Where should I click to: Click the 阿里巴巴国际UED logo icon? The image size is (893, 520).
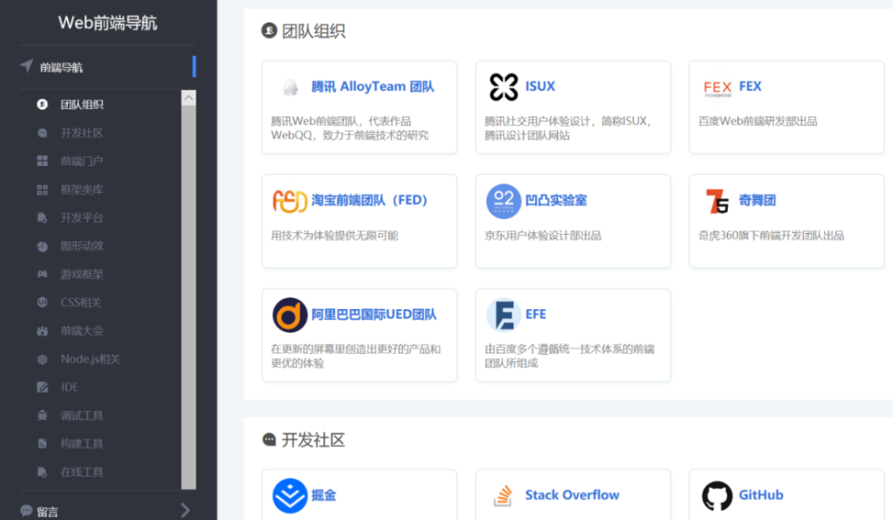click(290, 315)
